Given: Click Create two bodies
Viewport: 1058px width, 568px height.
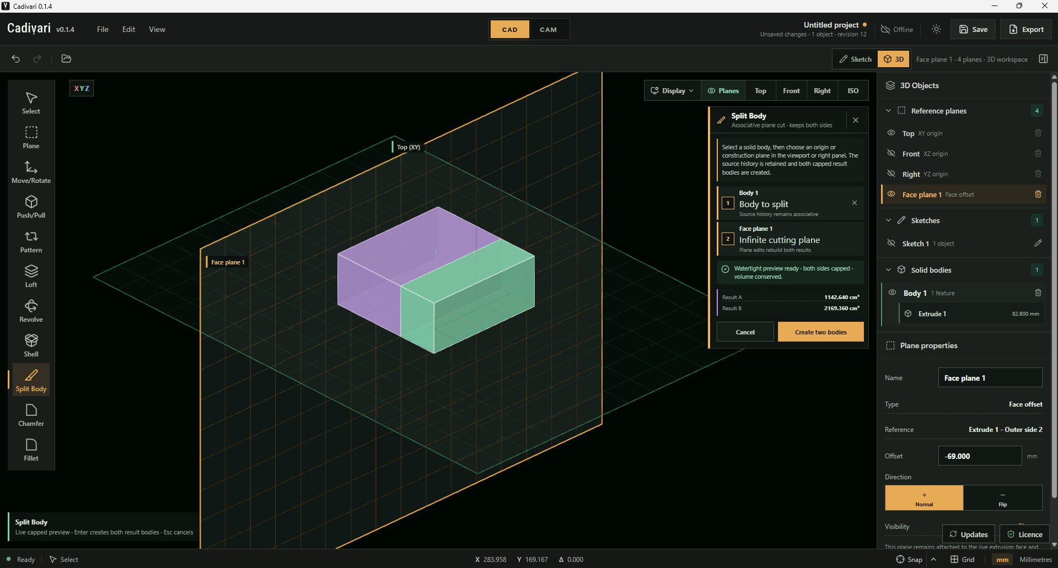Looking at the screenshot, I should click(x=820, y=332).
